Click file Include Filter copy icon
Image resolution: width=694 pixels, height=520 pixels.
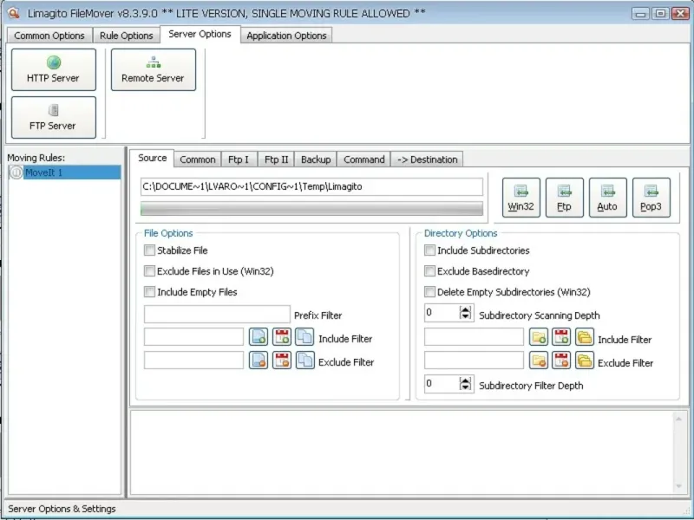tap(304, 337)
